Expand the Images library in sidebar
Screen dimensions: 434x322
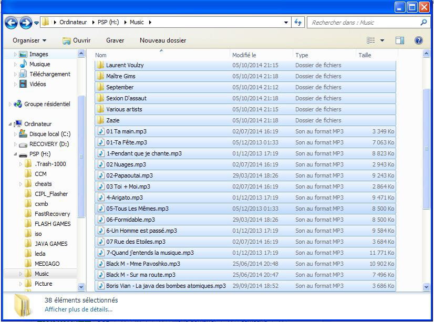click(x=15, y=54)
